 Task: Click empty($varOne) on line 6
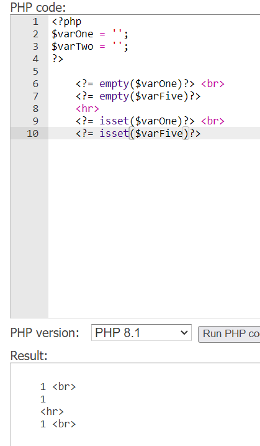click(140, 83)
